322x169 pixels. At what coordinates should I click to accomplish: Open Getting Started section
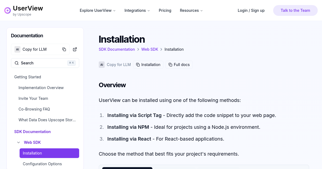28,77
